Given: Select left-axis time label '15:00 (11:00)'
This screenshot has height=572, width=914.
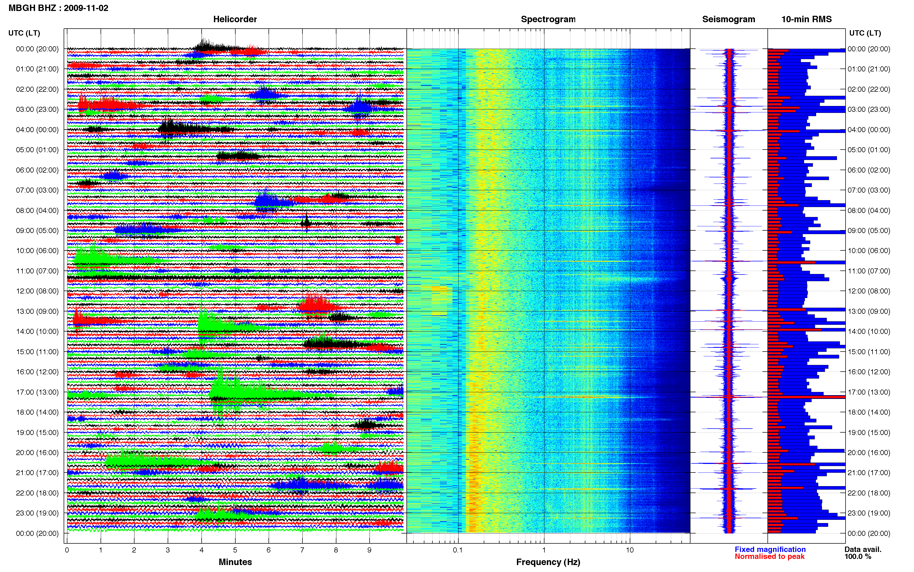Looking at the screenshot, I should [x=37, y=352].
